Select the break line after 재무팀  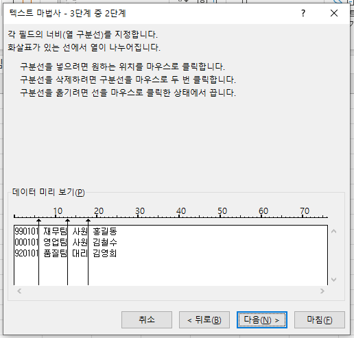[67, 252]
